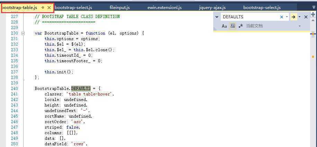Click 'classes: 'table table-hover'' line
Screen dimensions: 317x147
point(79,94)
